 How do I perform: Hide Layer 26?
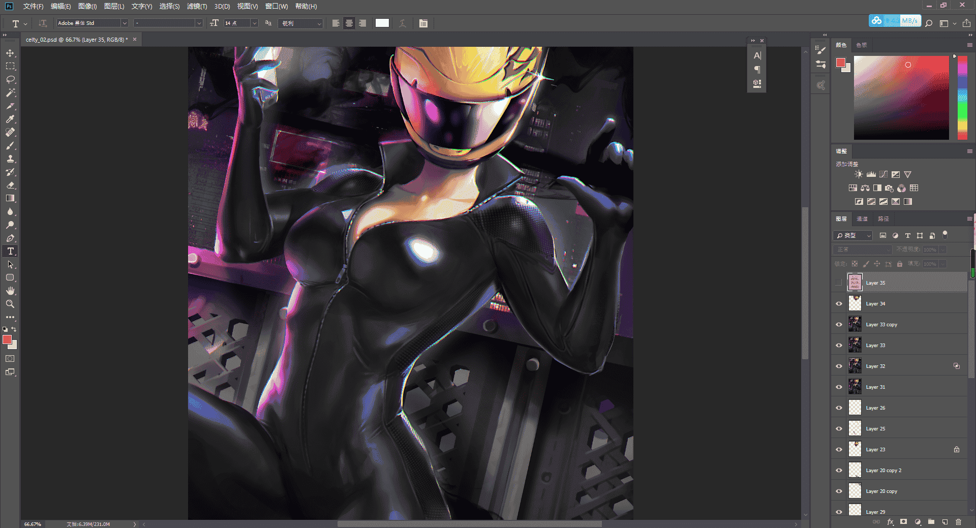click(839, 408)
